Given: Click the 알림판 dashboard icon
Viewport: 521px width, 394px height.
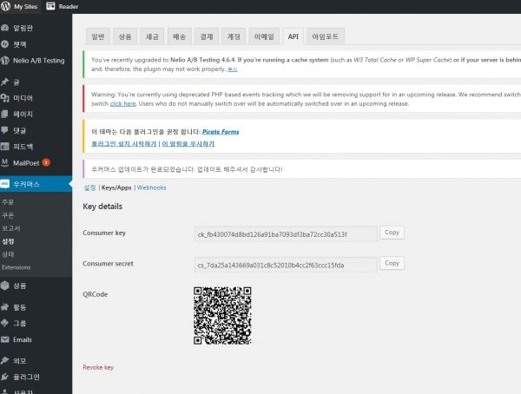Looking at the screenshot, I should click(4, 28).
